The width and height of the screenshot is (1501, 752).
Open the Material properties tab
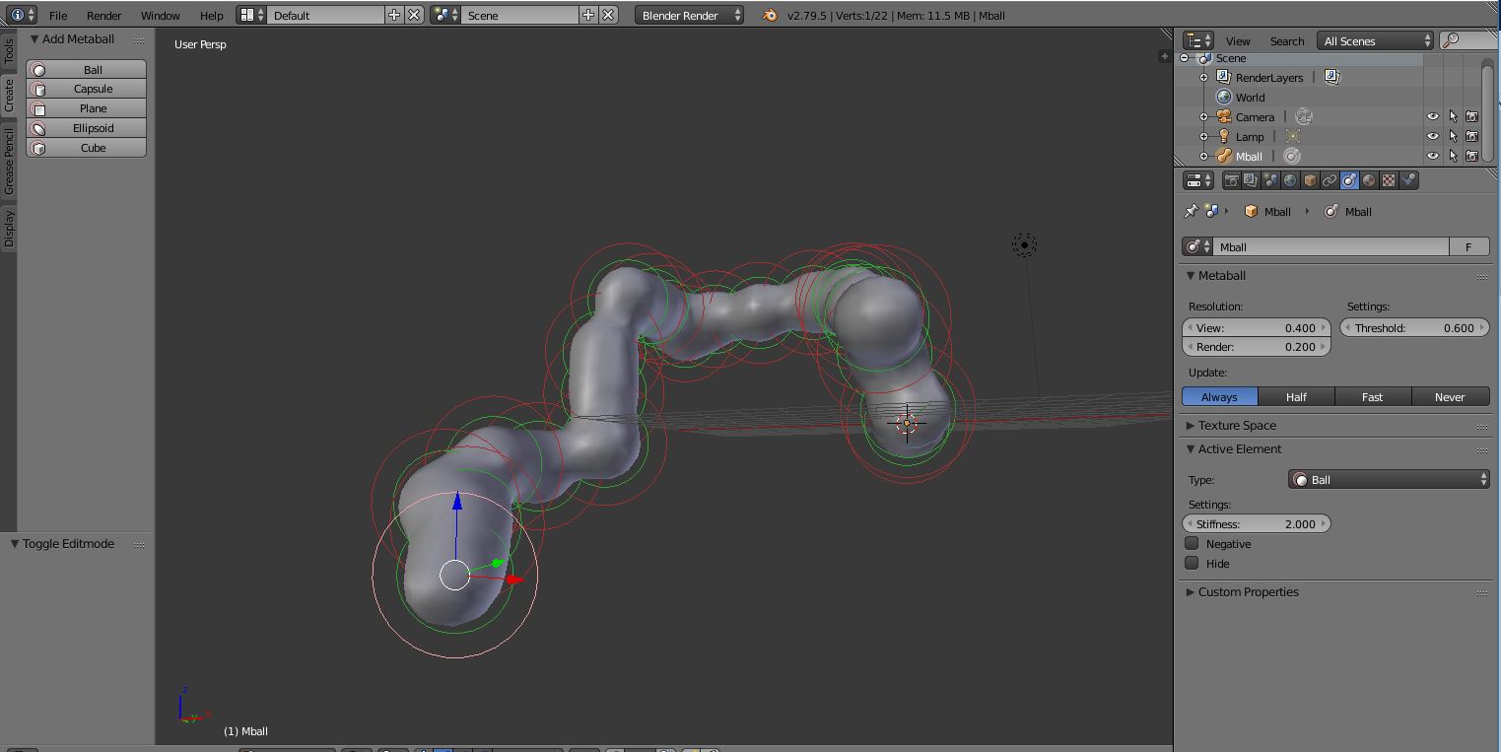tap(1369, 180)
